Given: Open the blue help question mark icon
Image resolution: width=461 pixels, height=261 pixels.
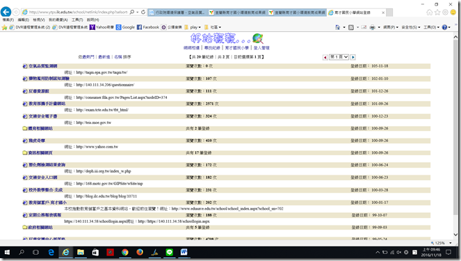Looking at the screenshot, I should pos(444,27).
